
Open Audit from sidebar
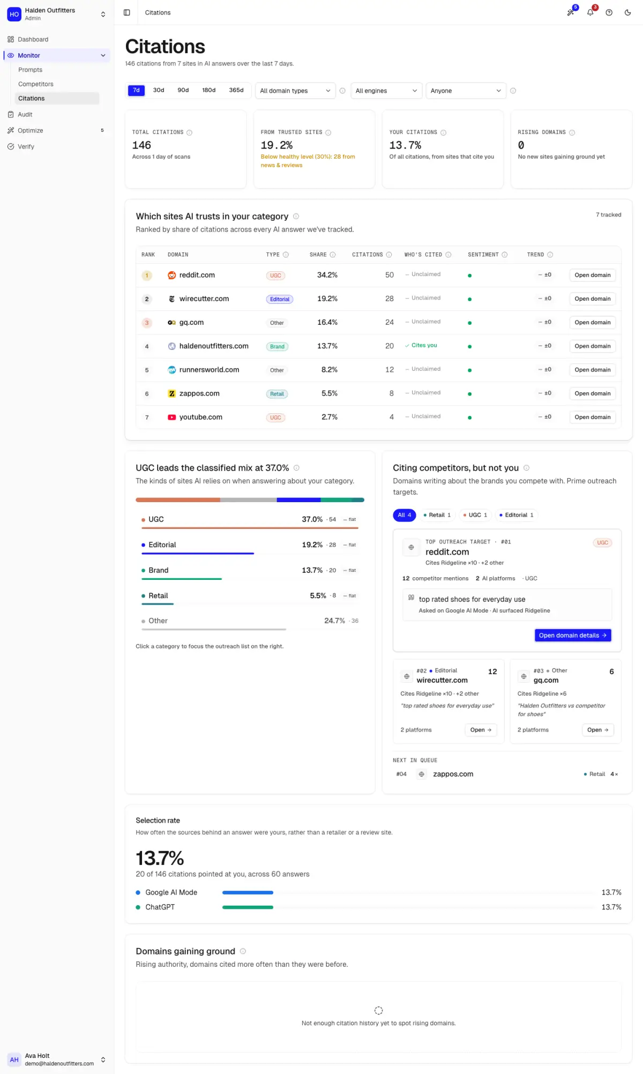pyautogui.click(x=57, y=114)
